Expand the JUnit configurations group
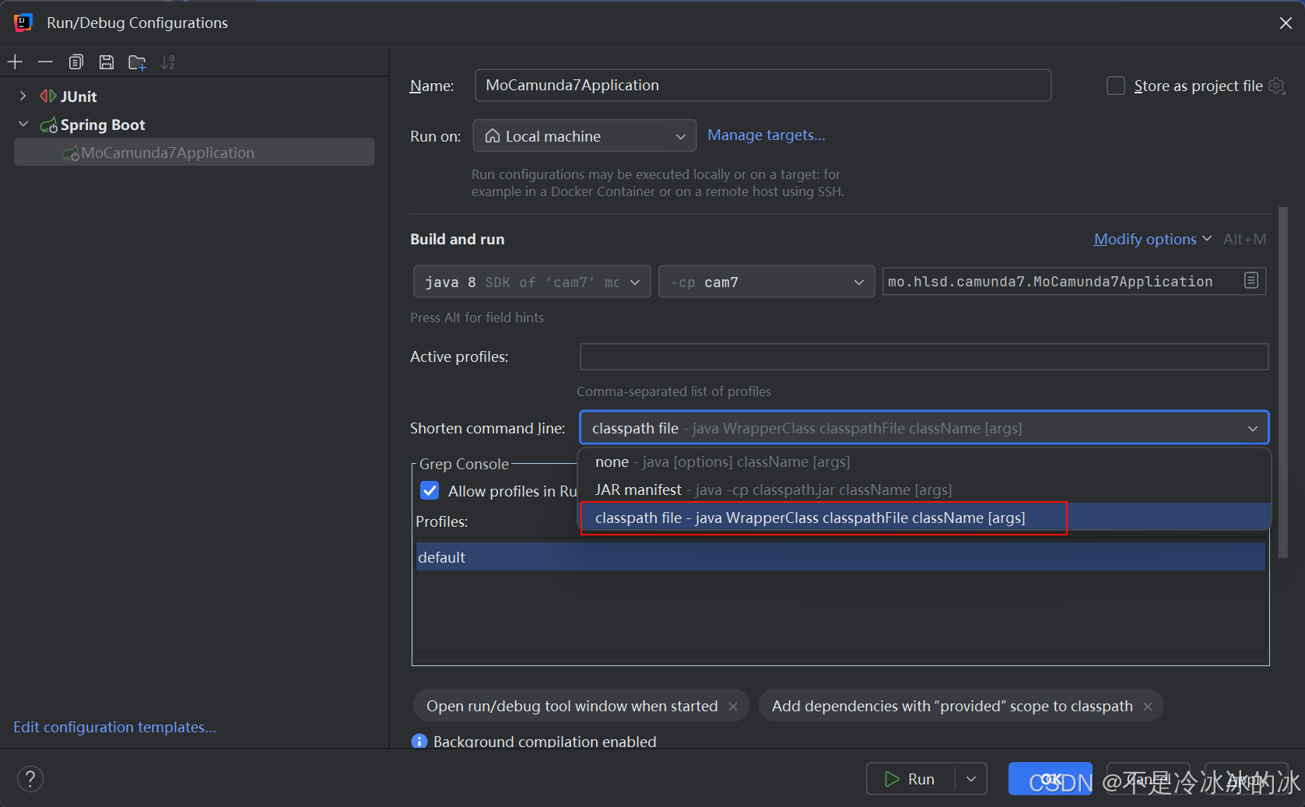 point(23,96)
